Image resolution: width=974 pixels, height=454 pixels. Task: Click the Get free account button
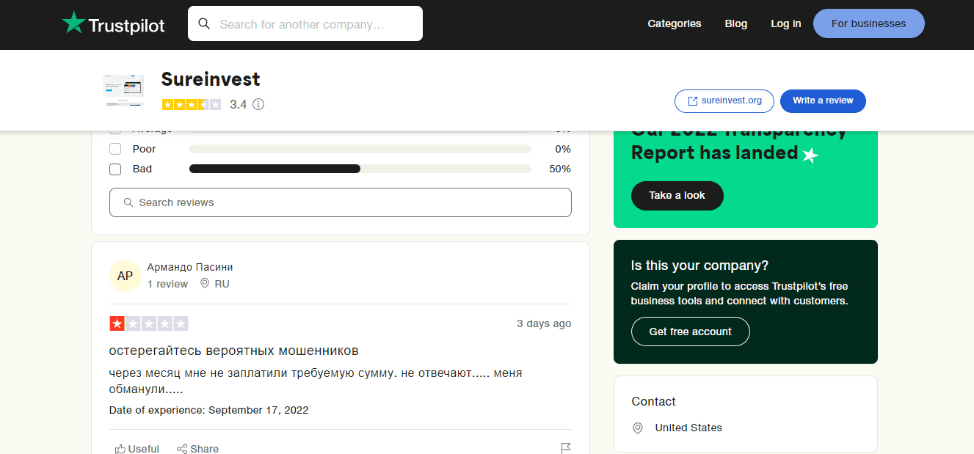(x=690, y=332)
